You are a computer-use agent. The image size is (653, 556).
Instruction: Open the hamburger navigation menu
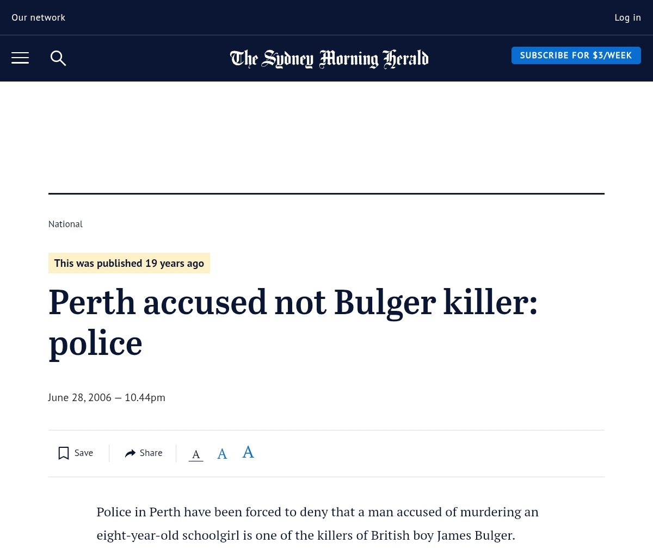[x=20, y=58]
